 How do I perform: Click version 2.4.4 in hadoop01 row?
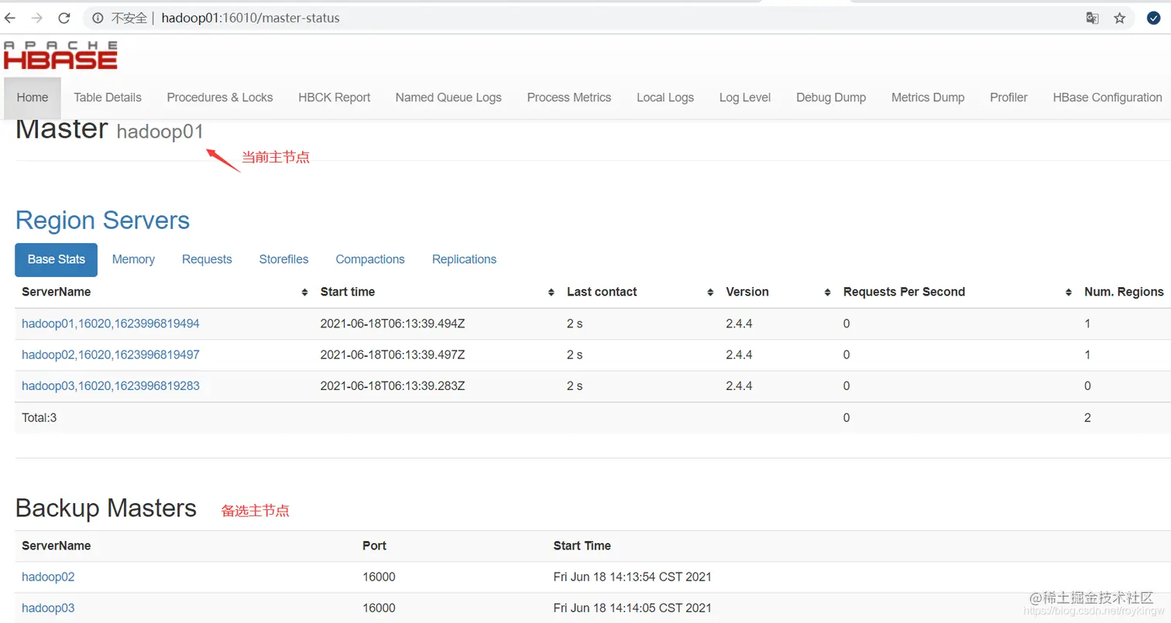click(739, 323)
